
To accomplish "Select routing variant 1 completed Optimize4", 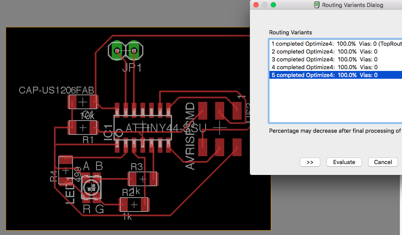I will point(336,44).
